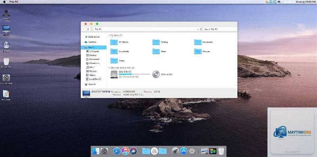This screenshot has width=317, height=157.
Task: Click the Local Disk usage bar
Action: 134,74
